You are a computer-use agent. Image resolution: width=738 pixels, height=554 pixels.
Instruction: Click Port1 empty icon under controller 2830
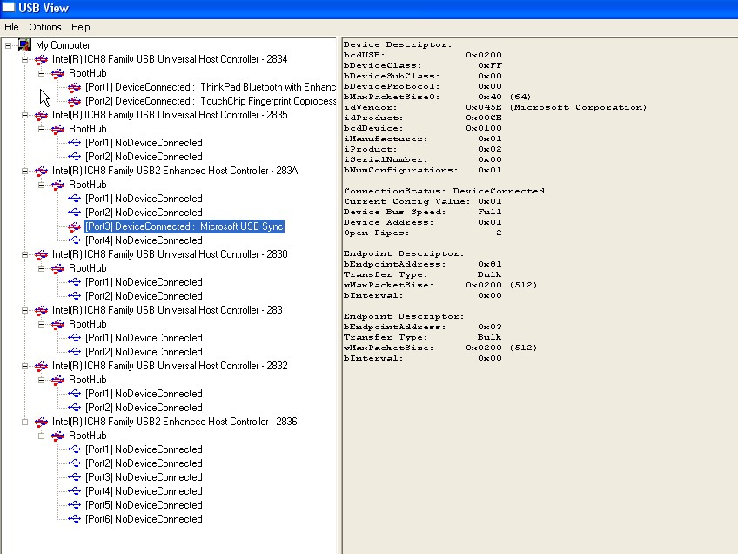(74, 282)
